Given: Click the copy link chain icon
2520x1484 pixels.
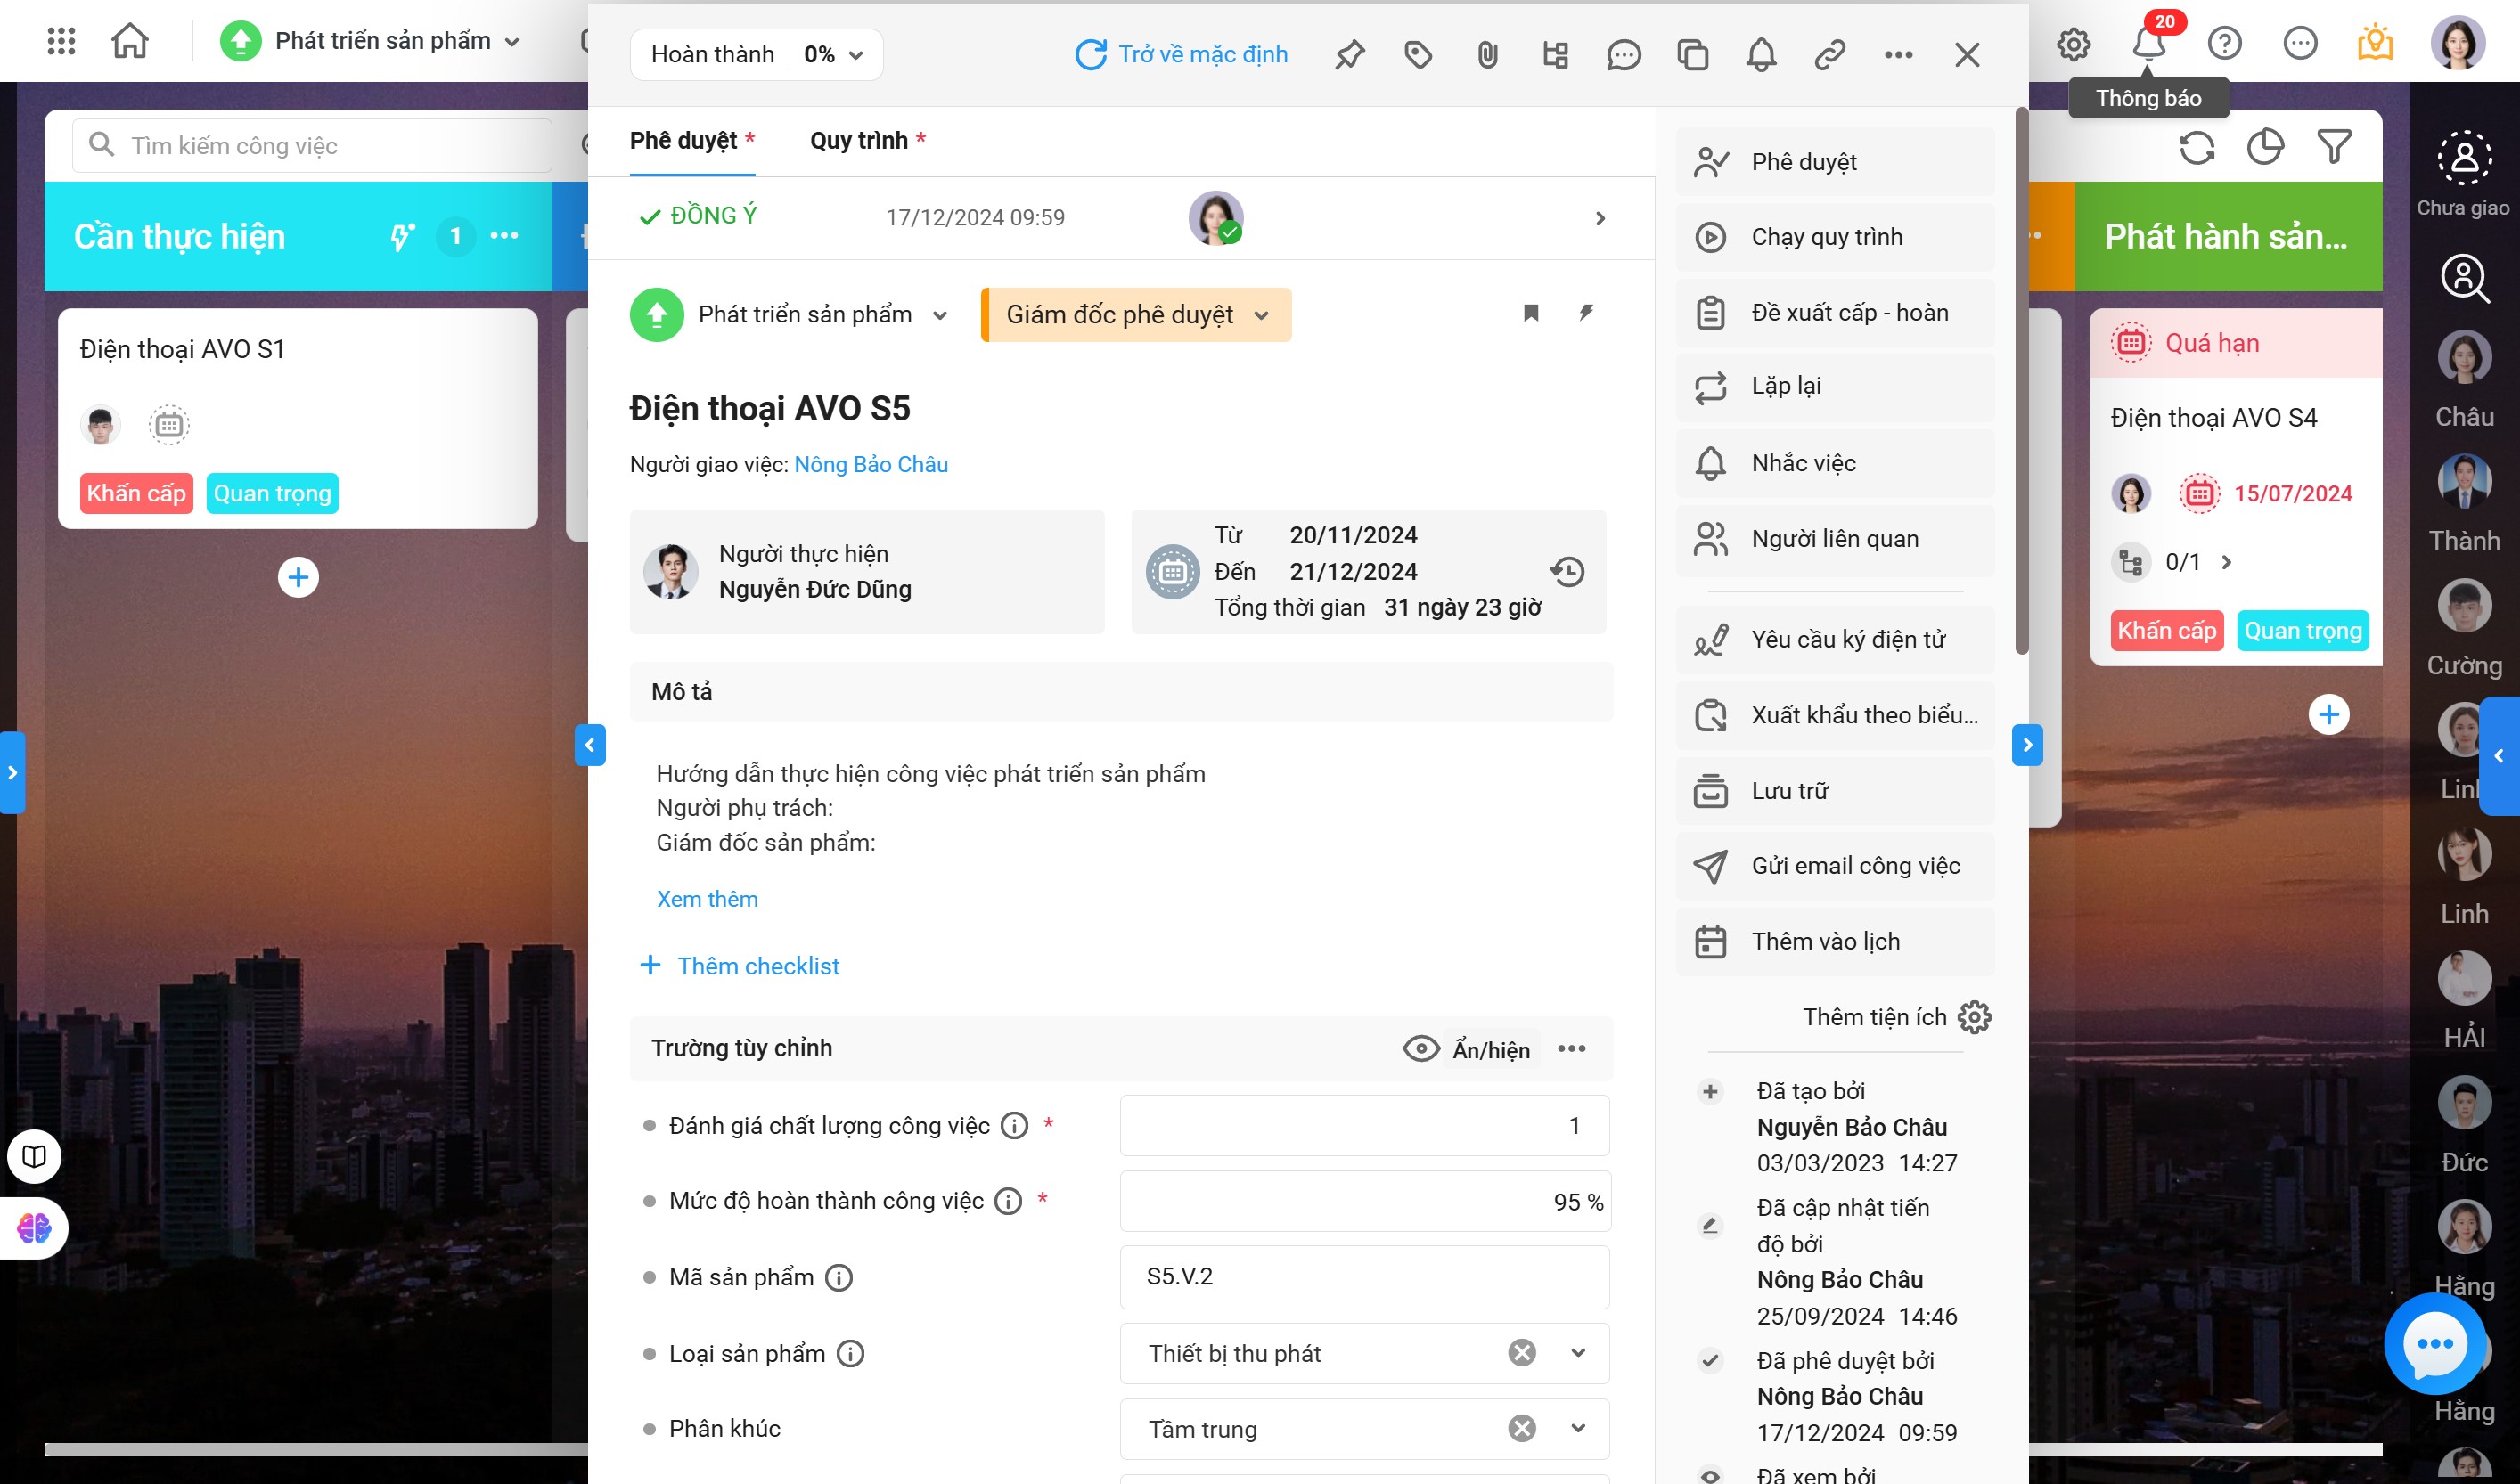Looking at the screenshot, I should (1829, 54).
